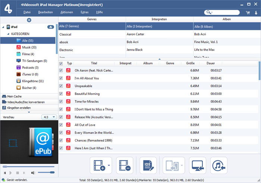The width and height of the screenshot is (261, 183).
Task: Open the 4:3 aspect ratio dropdown
Action: point(49,117)
